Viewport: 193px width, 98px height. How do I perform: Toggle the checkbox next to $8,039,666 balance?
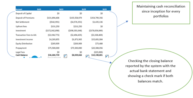87,56
